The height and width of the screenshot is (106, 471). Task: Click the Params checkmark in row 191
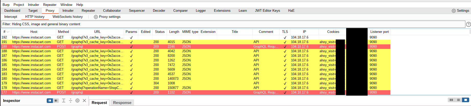(131, 42)
